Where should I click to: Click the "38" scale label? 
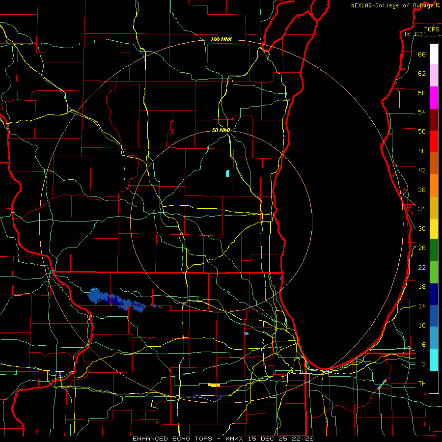pos(422,190)
